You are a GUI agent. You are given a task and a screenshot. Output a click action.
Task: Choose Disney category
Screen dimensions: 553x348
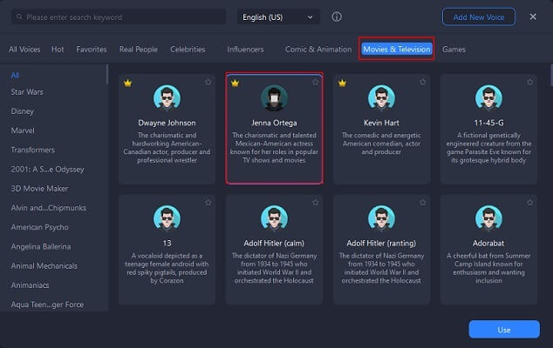tap(22, 111)
